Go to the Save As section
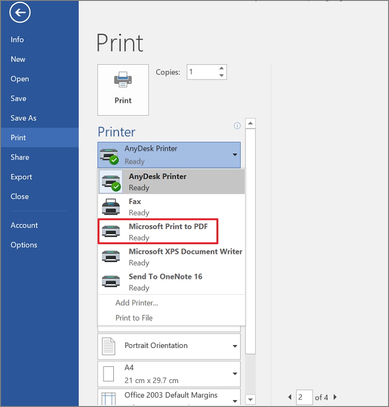Viewport: 389px width, 407px height. point(23,118)
